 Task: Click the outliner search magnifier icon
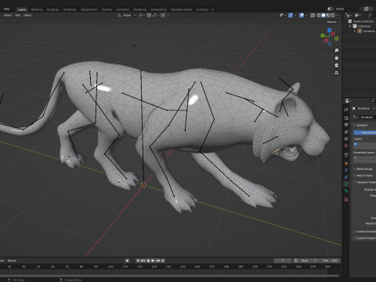click(x=370, y=16)
